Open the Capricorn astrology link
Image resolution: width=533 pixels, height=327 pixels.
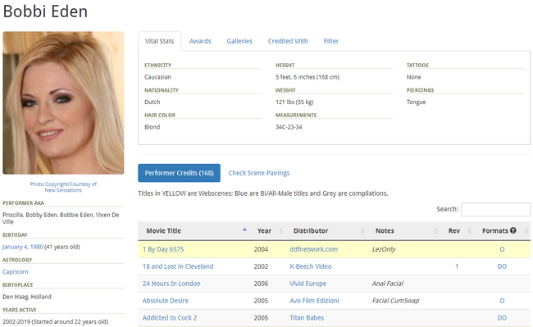tap(16, 271)
